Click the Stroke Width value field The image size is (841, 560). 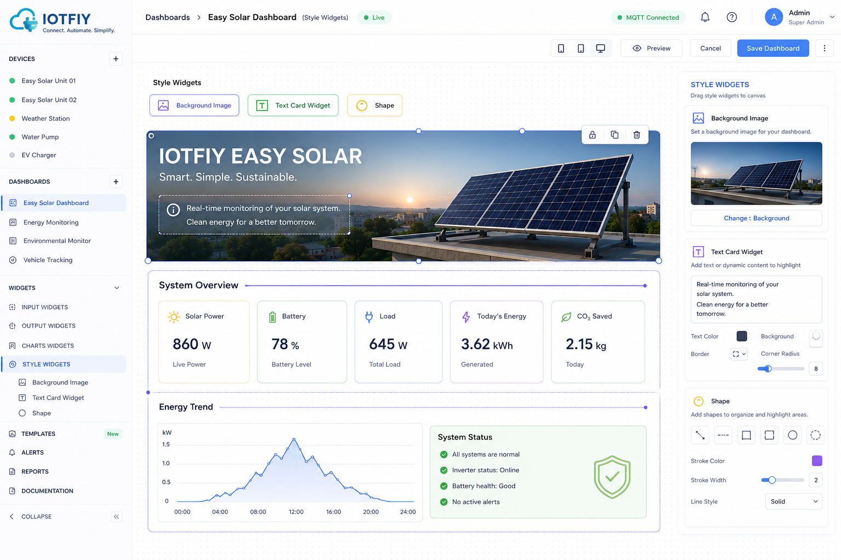pyautogui.click(x=816, y=480)
